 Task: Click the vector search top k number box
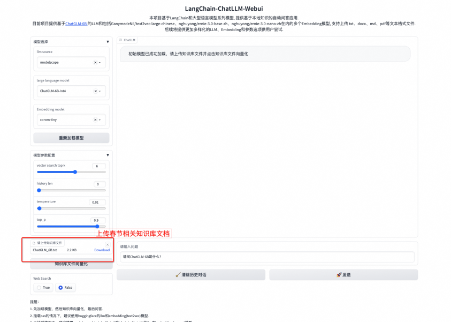(99, 166)
